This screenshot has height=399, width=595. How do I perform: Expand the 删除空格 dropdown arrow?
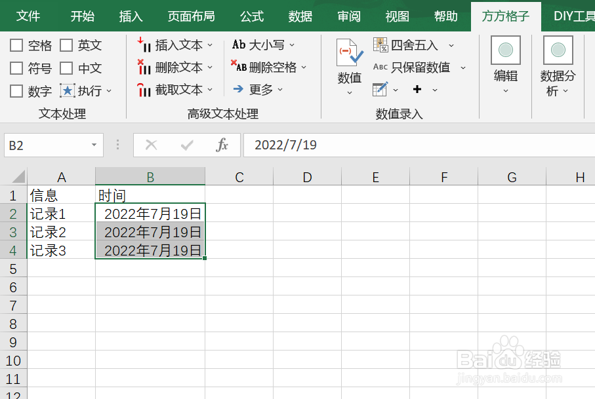(x=304, y=67)
